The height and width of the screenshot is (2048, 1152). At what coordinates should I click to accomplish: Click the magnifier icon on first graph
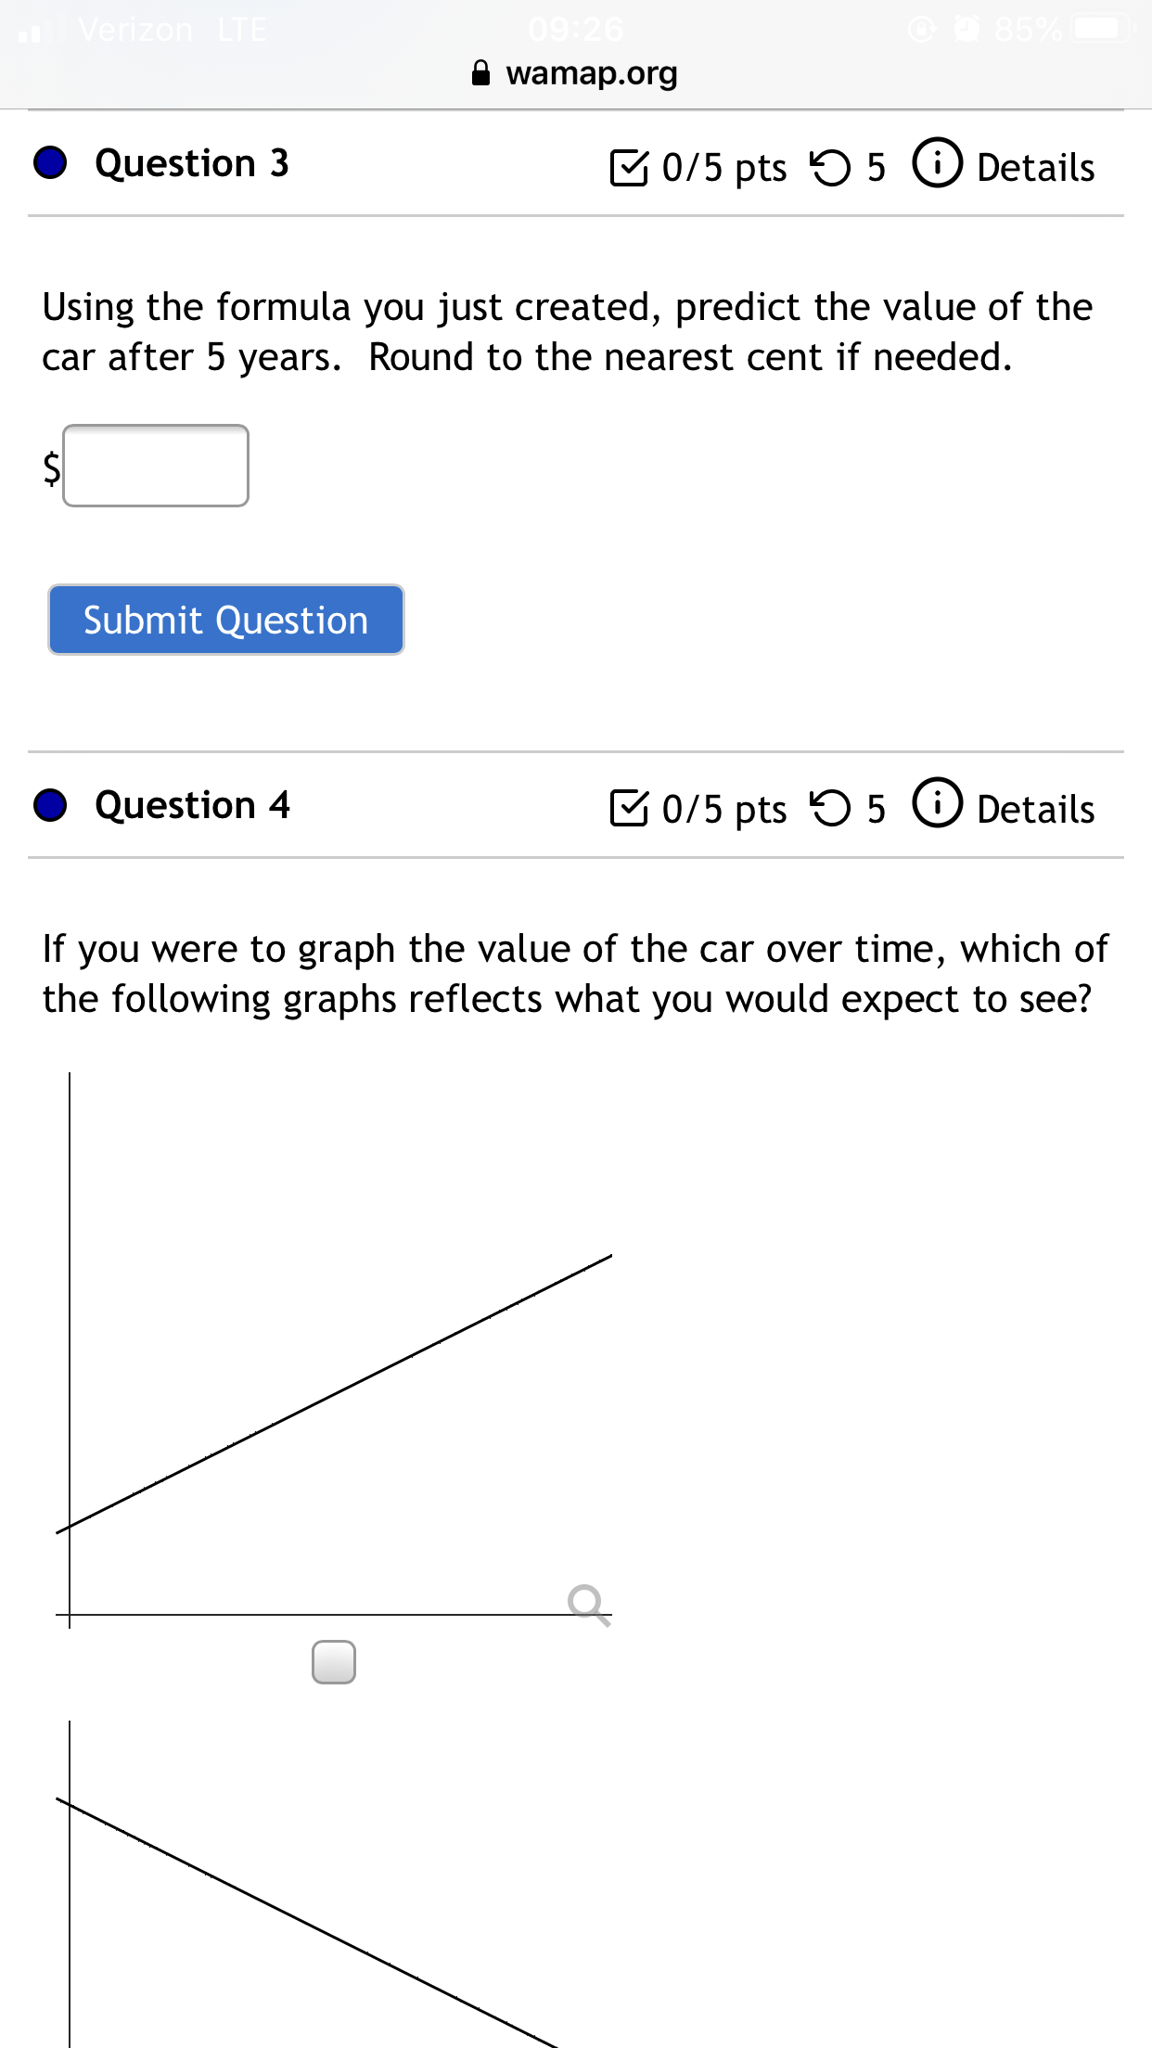589,1605
